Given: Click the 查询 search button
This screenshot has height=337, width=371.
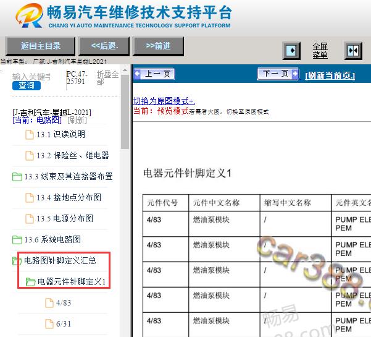Looking at the screenshot, I should tap(27, 85).
